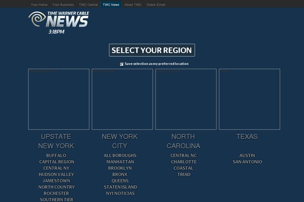Select the Upstate New York heading
This screenshot has width=304, height=202.
[56, 141]
